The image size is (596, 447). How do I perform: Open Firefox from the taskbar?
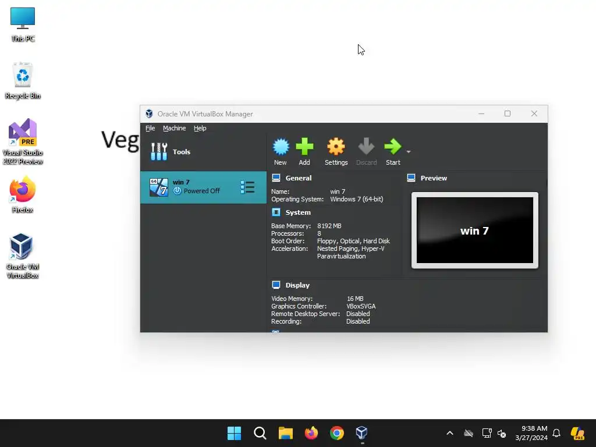311,433
